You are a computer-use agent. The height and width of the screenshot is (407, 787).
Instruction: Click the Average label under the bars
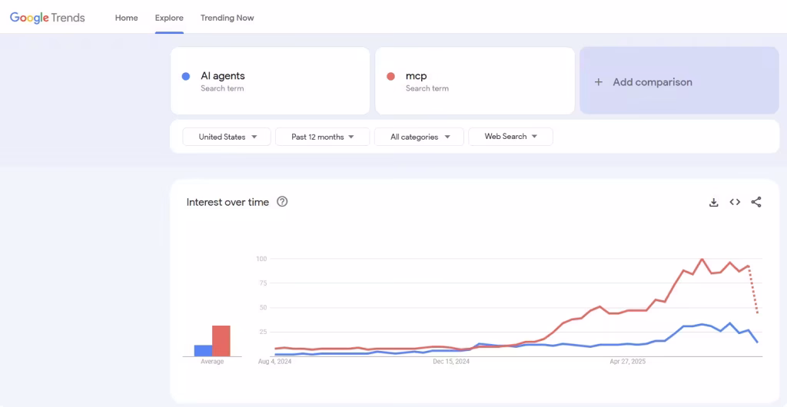pyautogui.click(x=212, y=362)
